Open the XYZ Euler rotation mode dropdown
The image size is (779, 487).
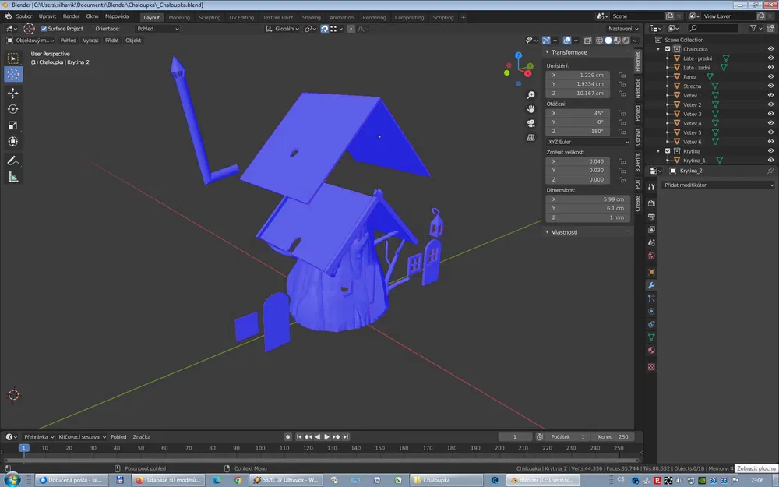588,142
